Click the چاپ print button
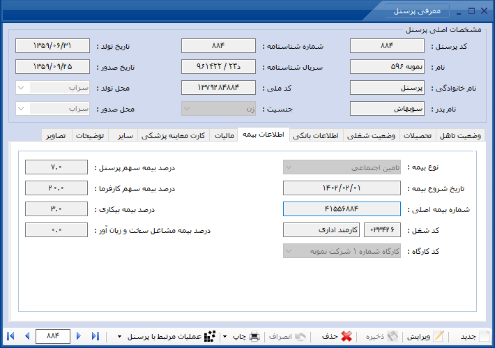 (246, 337)
